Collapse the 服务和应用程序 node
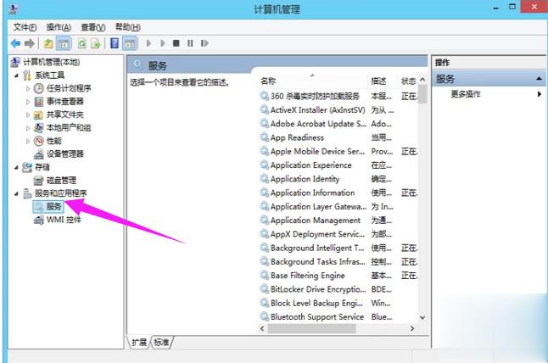 pos(15,193)
